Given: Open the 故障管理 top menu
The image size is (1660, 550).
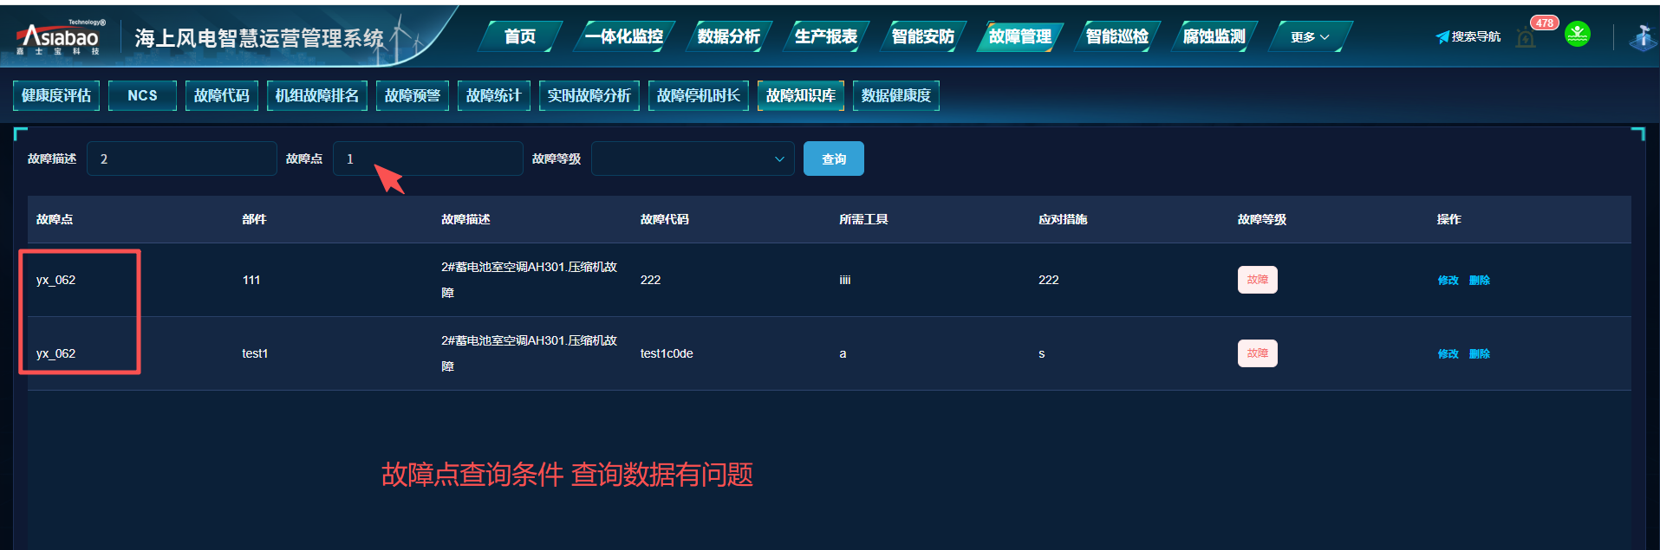Looking at the screenshot, I should 1019,36.
